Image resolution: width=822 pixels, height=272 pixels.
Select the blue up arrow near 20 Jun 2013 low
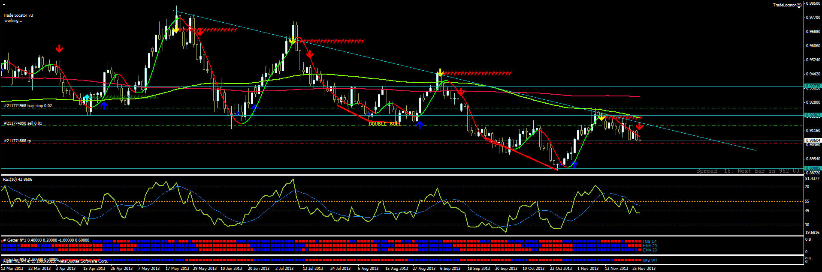pos(254,107)
